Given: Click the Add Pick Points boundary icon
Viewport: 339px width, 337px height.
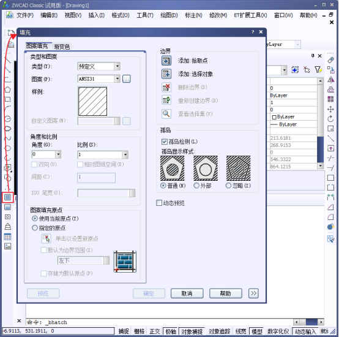Looking at the screenshot, I should point(166,61).
